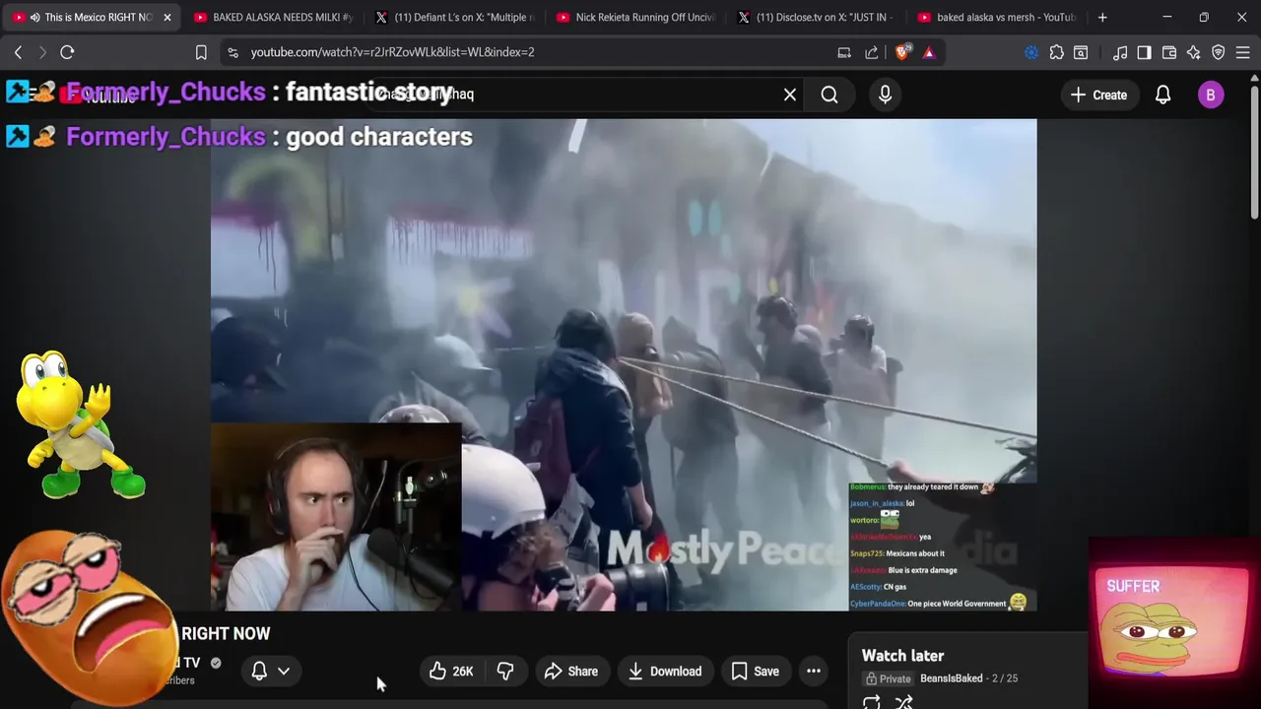Toggle loop playlist

click(x=872, y=702)
